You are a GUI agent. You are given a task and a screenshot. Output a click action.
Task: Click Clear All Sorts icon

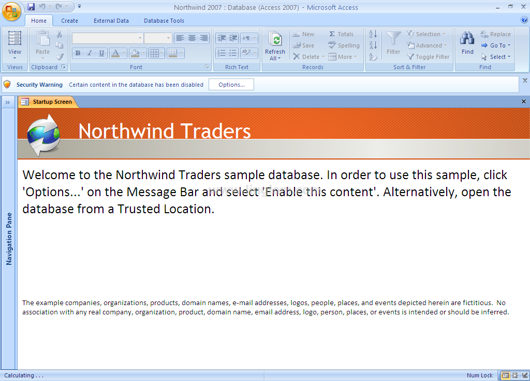(373, 57)
